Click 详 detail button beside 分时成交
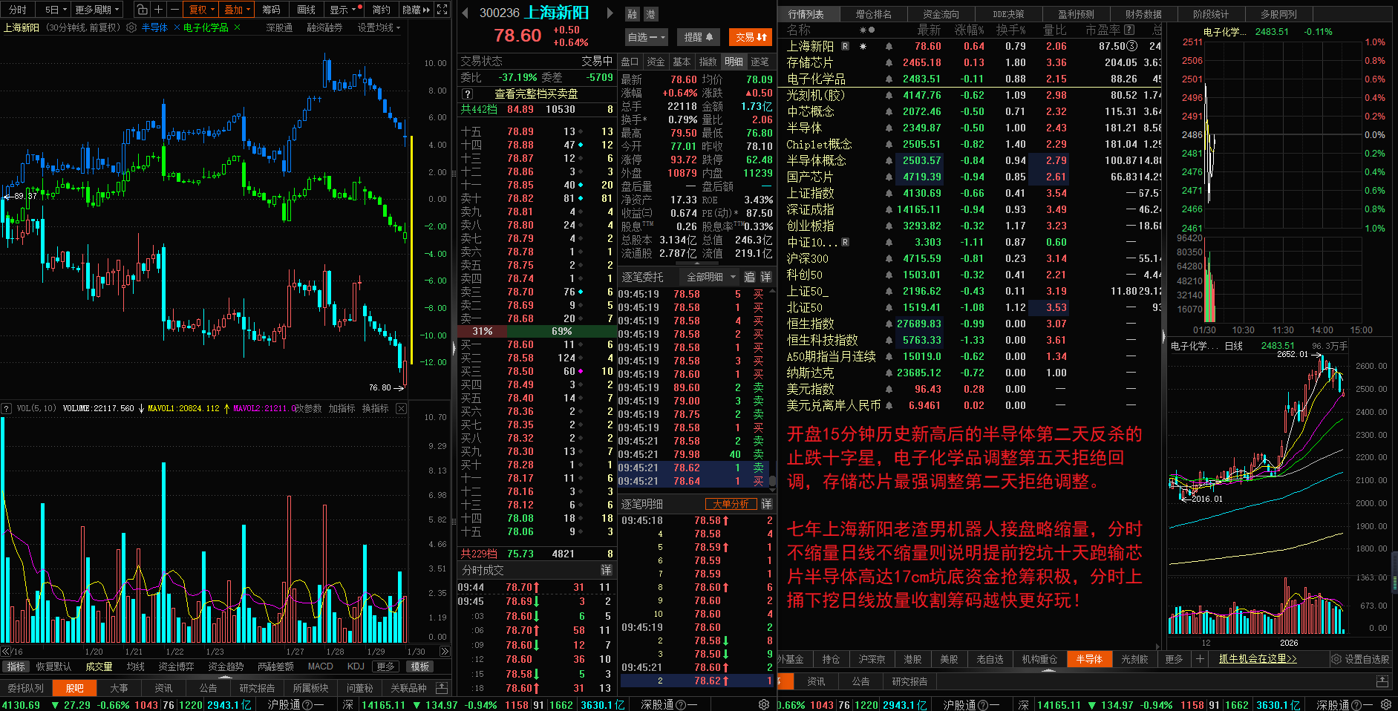Viewport: 1398px width, 711px height. 606,570
